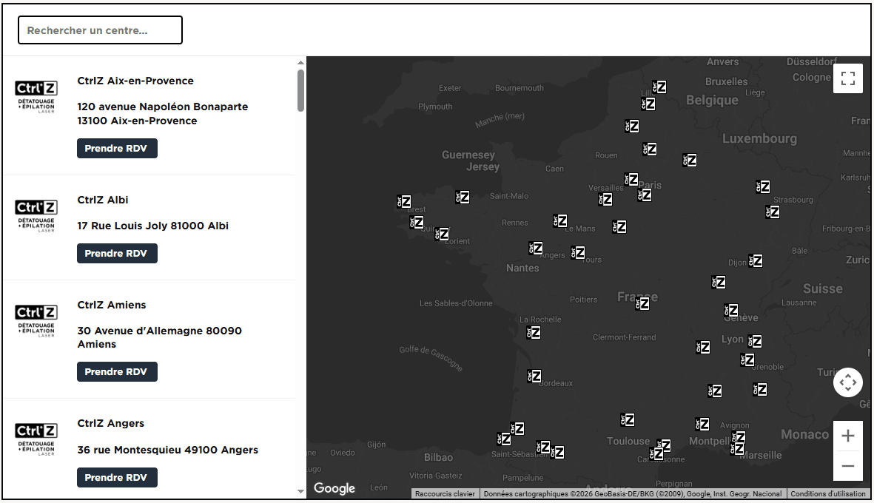The image size is (874, 503).
Task: Open fullscreen view of the map
Action: click(x=848, y=78)
